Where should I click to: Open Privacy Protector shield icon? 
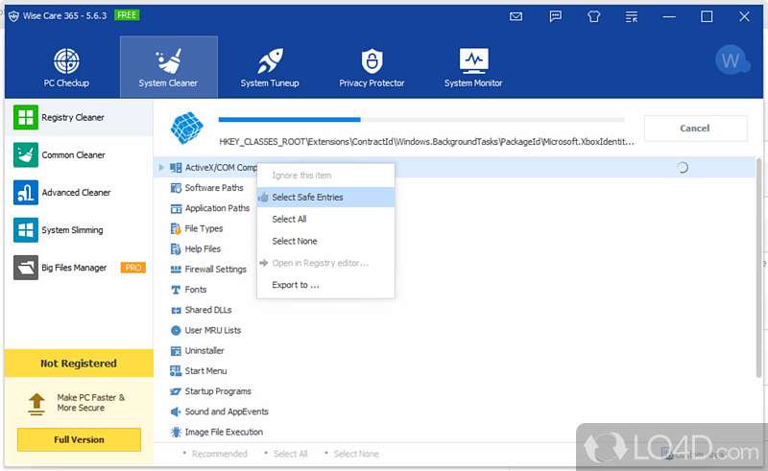pos(372,61)
